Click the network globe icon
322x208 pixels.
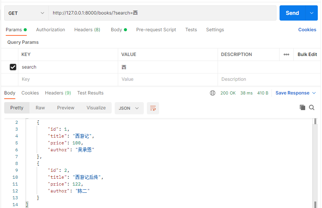(213, 93)
